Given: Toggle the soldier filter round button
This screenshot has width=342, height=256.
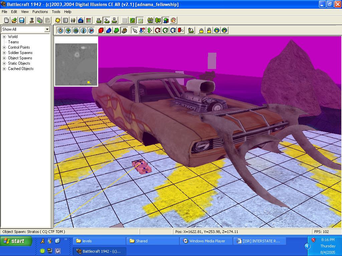Looking at the screenshot, I should tap(83, 30).
